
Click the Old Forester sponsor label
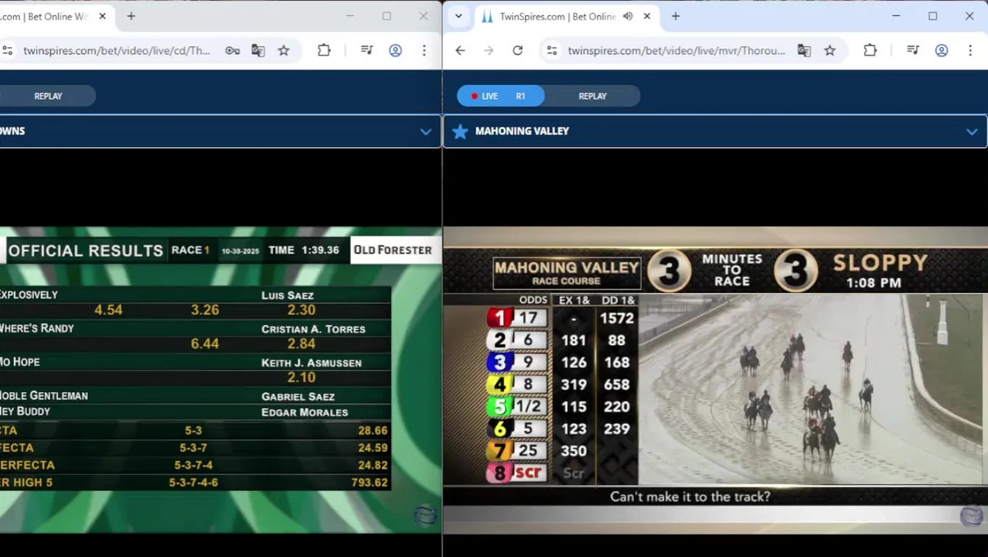click(x=393, y=250)
